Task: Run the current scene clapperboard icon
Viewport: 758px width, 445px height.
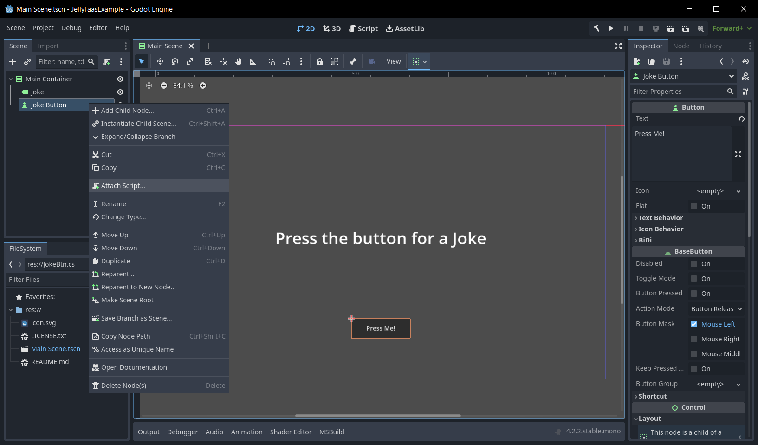Action: [671, 28]
